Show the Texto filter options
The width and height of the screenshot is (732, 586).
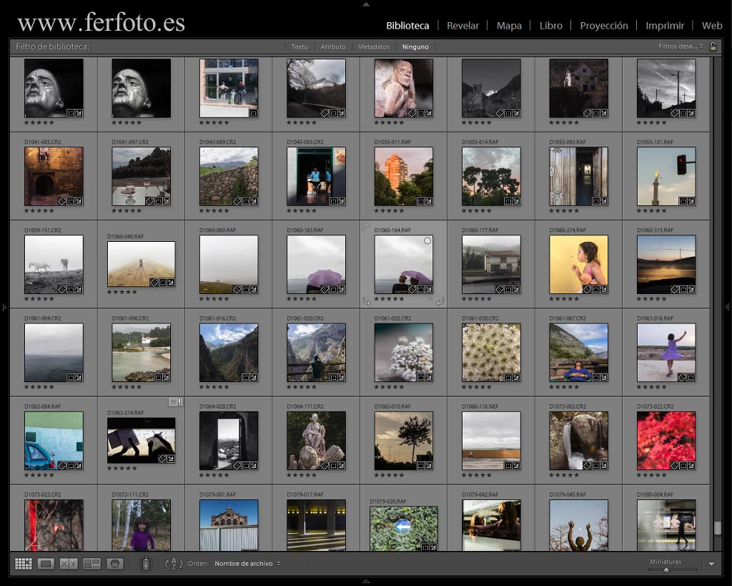tap(300, 47)
